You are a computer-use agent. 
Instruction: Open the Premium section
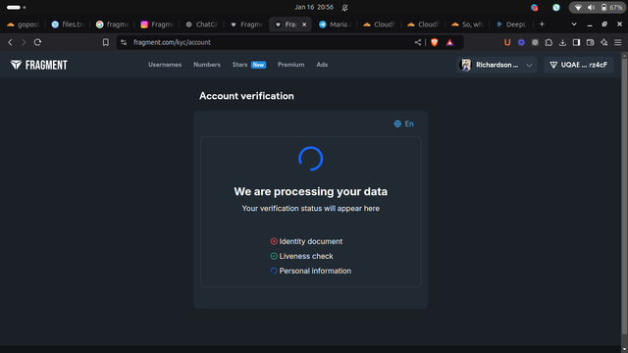[290, 65]
